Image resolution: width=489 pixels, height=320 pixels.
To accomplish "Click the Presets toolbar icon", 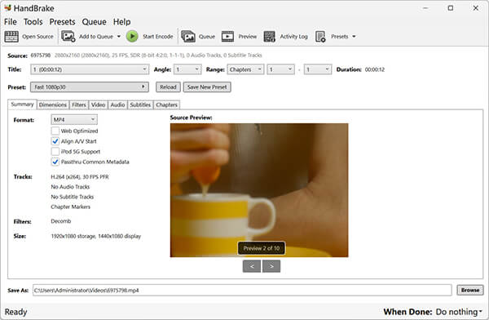I will (320, 37).
